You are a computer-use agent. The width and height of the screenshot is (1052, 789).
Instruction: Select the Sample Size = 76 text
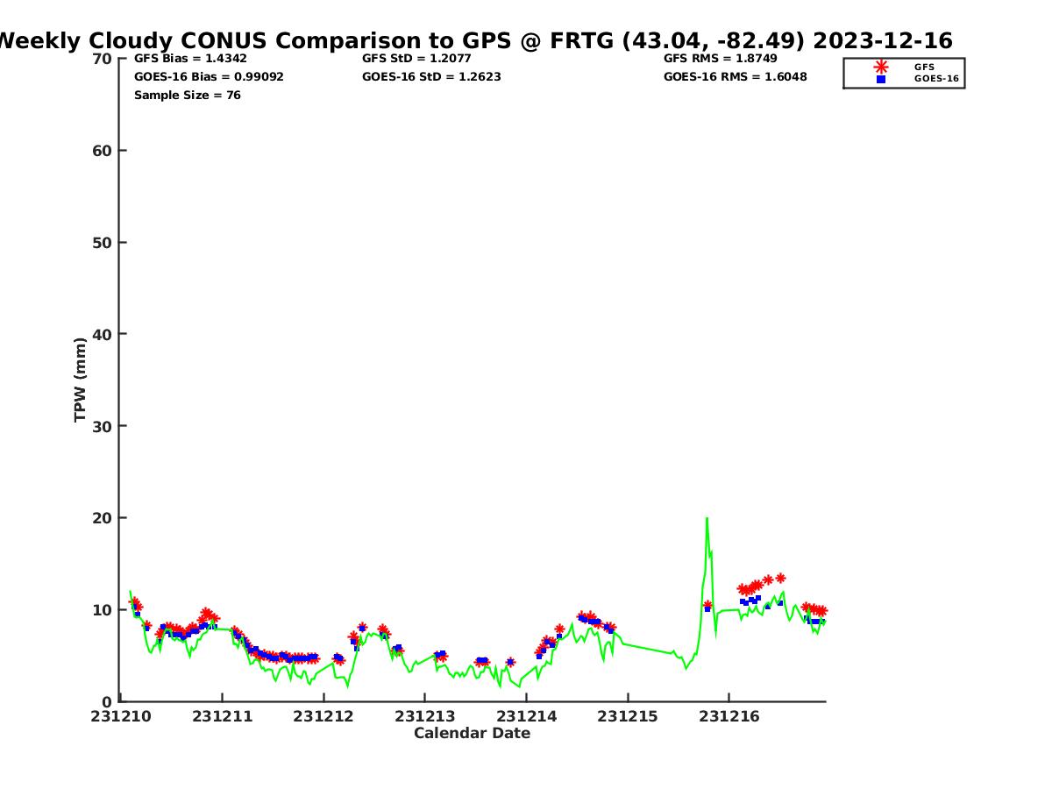pyautogui.click(x=187, y=96)
